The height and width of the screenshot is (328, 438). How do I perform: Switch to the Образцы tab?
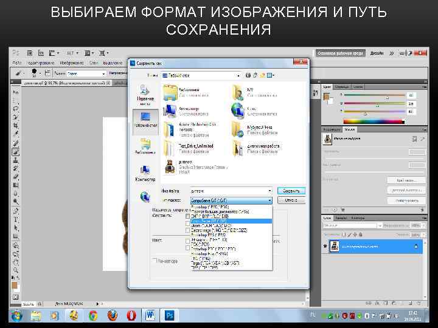click(x=341, y=87)
